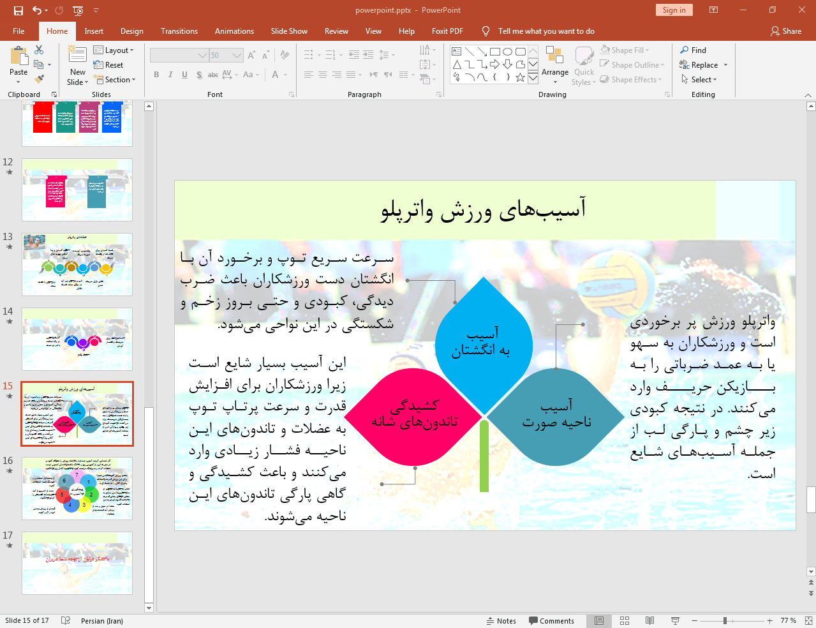The height and width of the screenshot is (628, 816).
Task: Open the Arrange objects menu
Action: [555, 65]
